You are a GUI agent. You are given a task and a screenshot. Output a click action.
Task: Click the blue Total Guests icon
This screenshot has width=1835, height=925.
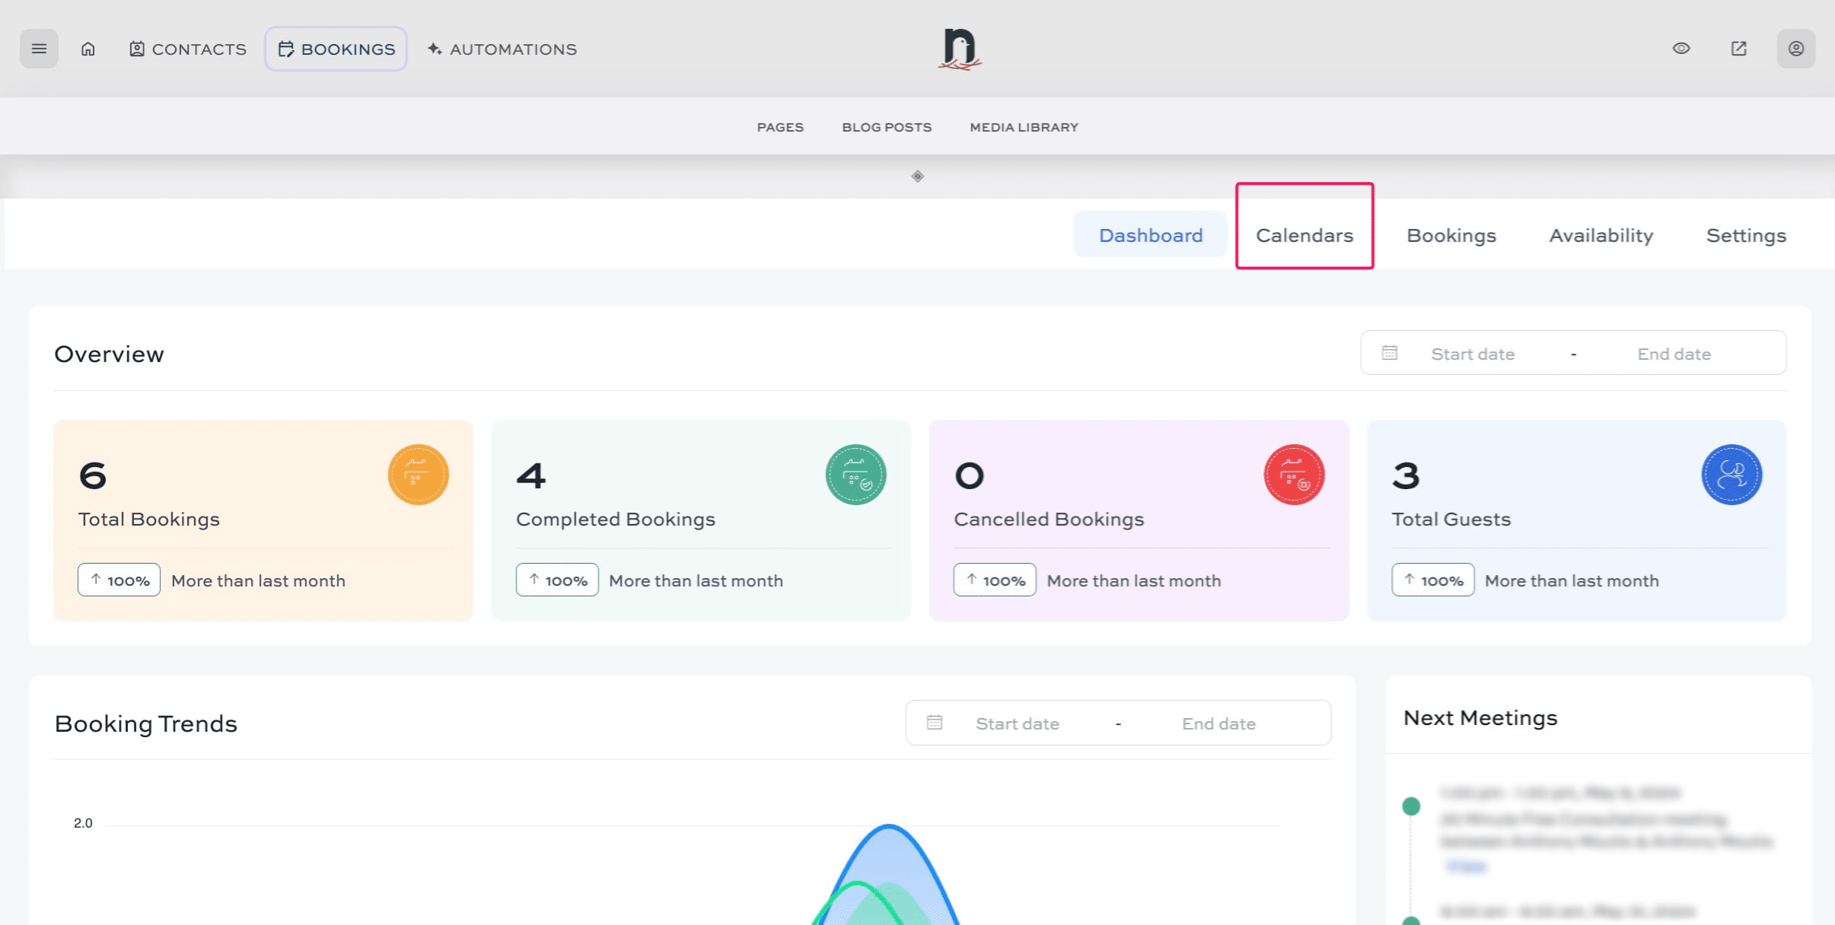tap(1731, 475)
